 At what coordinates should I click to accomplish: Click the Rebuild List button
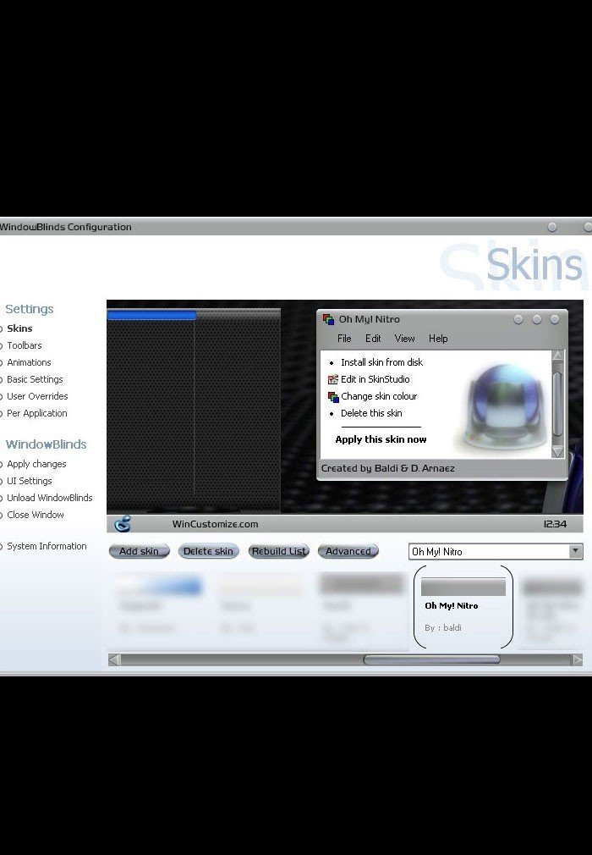(x=279, y=551)
